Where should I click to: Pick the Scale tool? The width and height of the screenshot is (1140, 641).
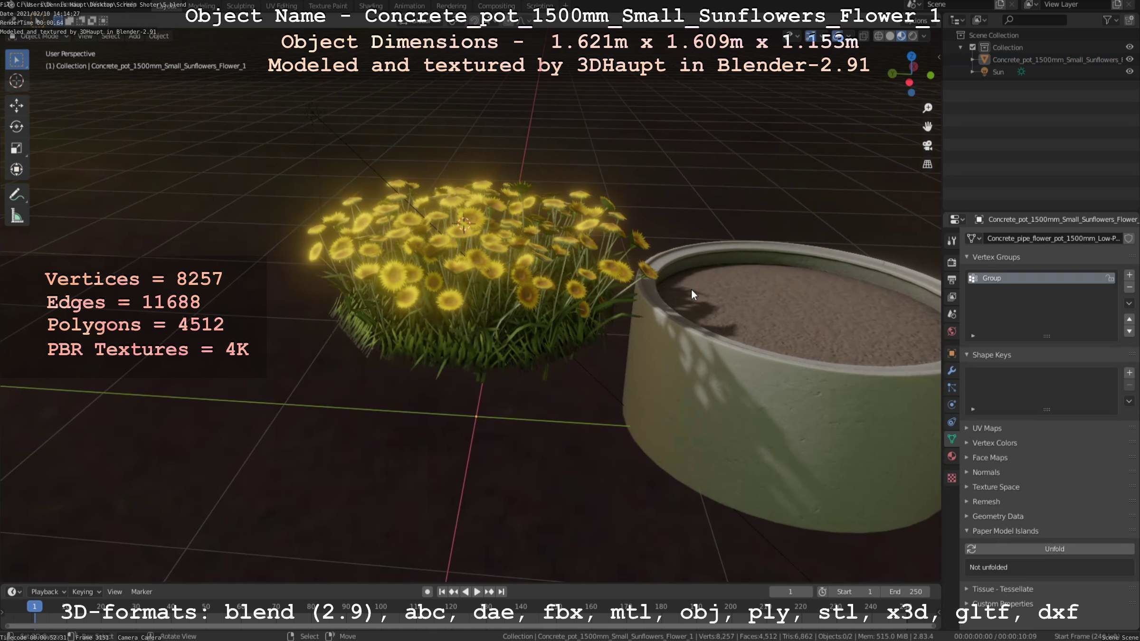[17, 148]
